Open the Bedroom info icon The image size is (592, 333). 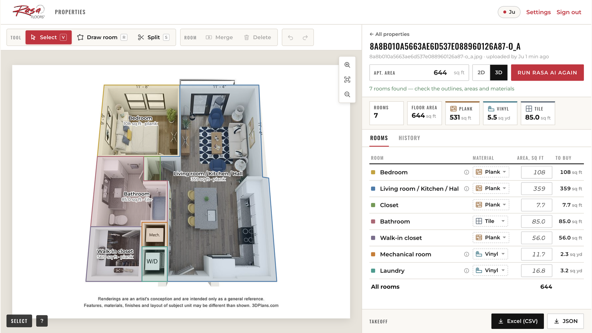point(467,172)
